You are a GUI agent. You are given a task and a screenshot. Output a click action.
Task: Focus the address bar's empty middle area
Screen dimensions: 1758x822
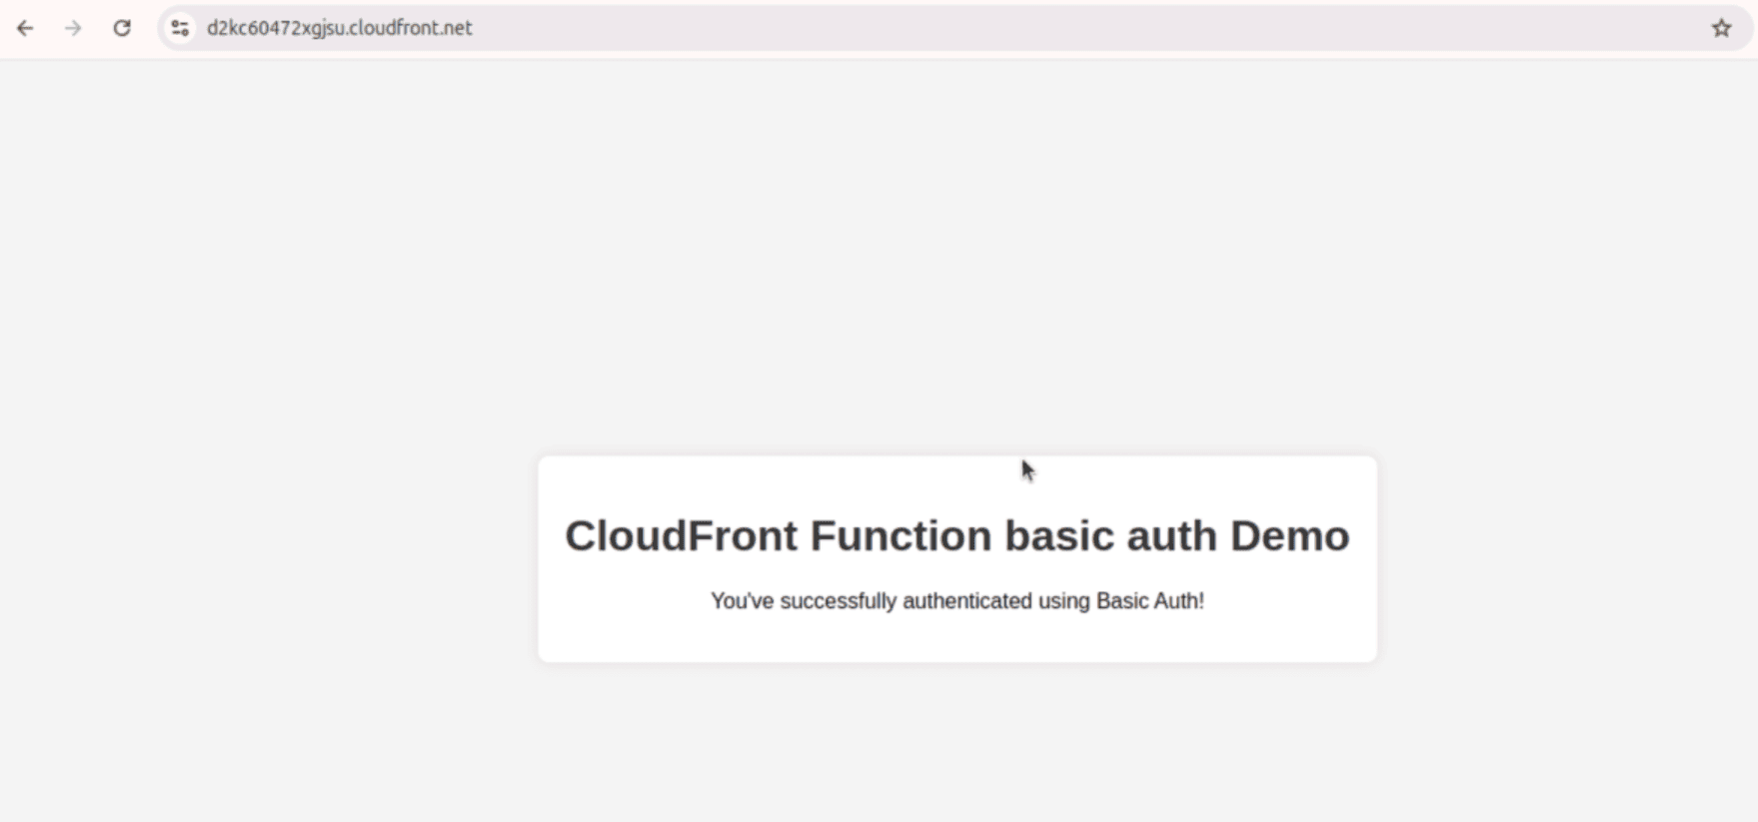[999, 28]
